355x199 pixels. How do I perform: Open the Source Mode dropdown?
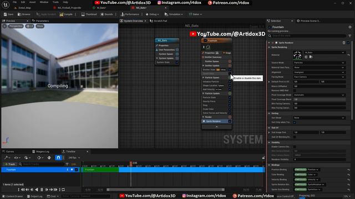[319, 62]
